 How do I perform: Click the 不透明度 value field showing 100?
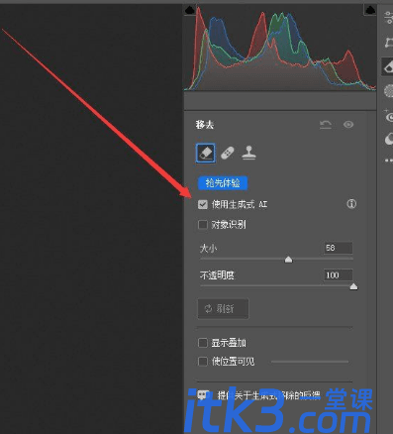pyautogui.click(x=339, y=274)
